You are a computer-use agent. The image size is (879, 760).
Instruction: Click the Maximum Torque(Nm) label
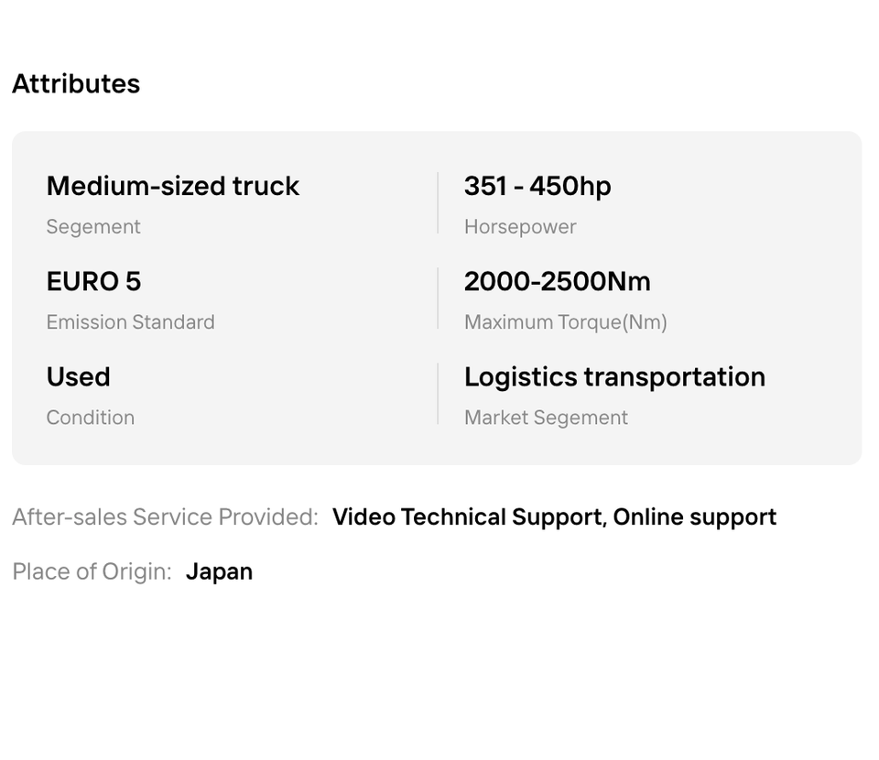(566, 322)
